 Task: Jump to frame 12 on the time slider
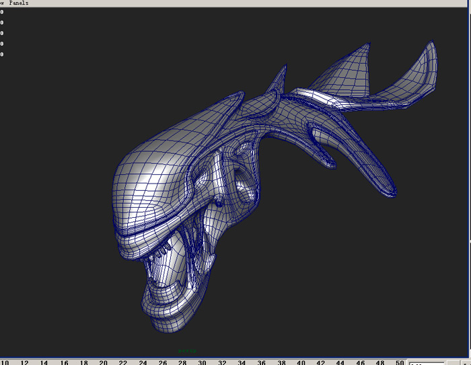pos(24,362)
